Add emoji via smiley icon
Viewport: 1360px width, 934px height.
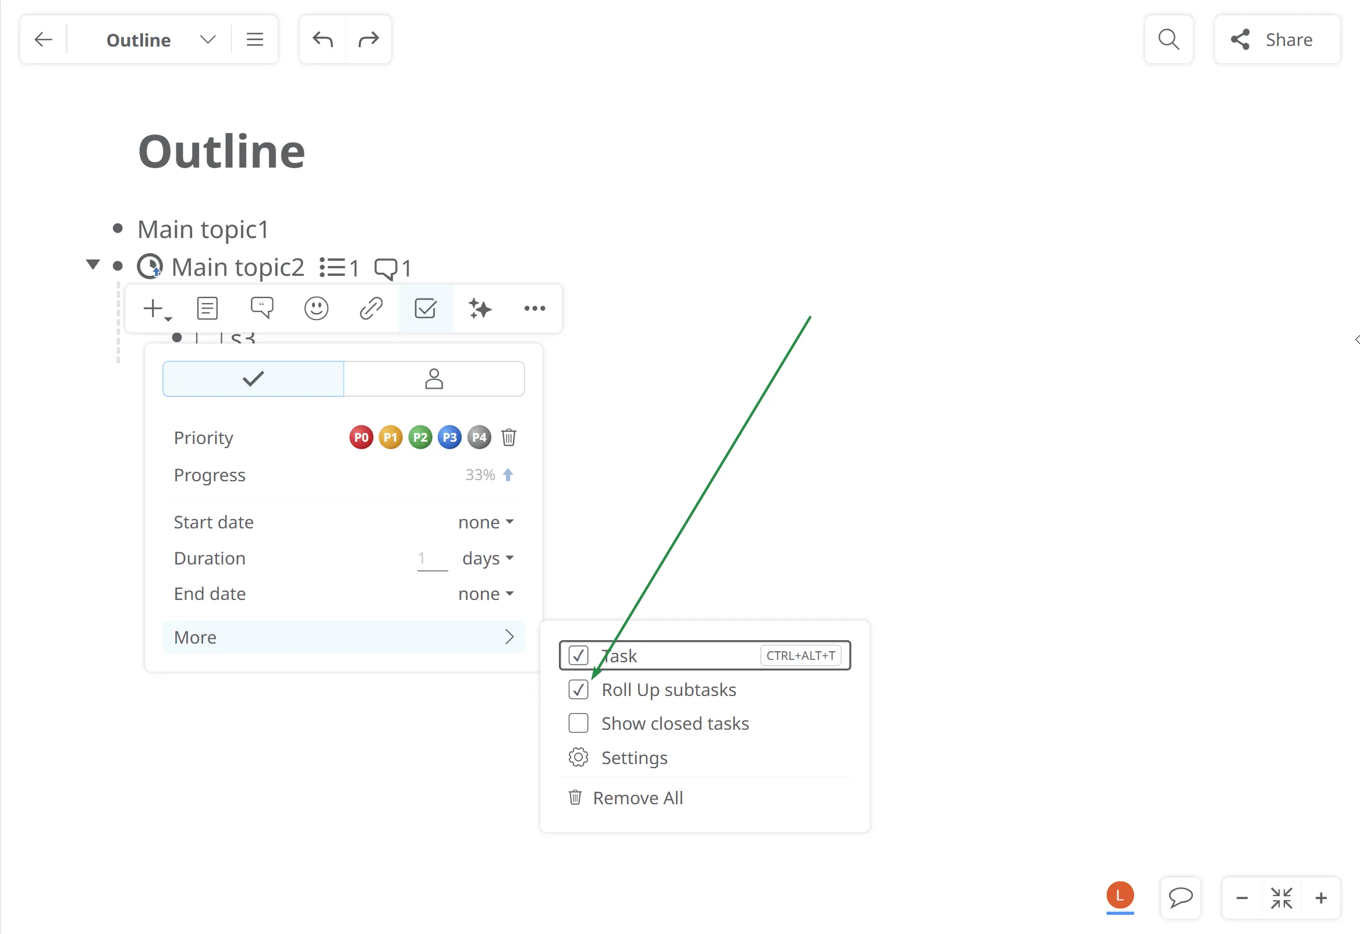pyautogui.click(x=316, y=308)
